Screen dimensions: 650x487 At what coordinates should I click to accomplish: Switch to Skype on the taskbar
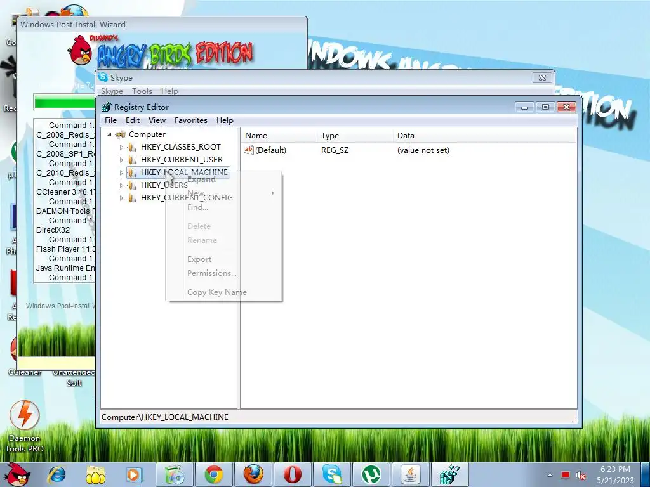pos(332,474)
